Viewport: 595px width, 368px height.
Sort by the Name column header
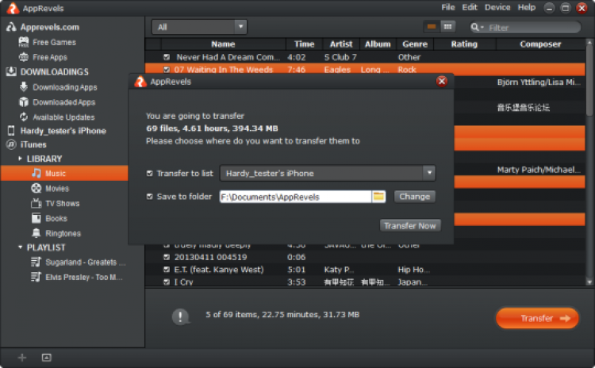pos(223,44)
